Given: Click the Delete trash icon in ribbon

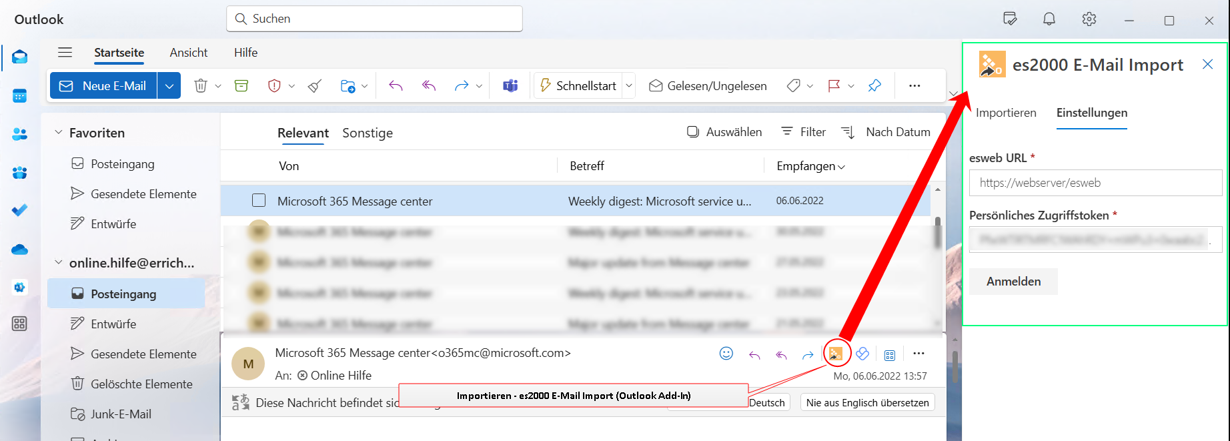Looking at the screenshot, I should (x=201, y=85).
